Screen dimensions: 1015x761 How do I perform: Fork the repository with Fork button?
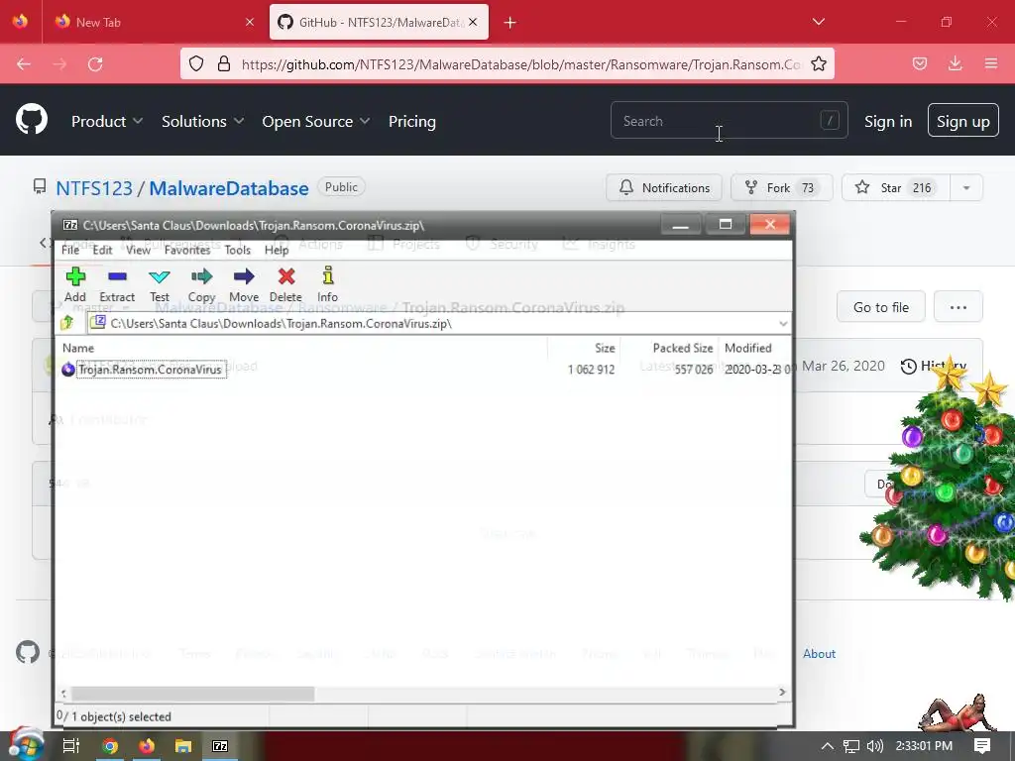(781, 187)
